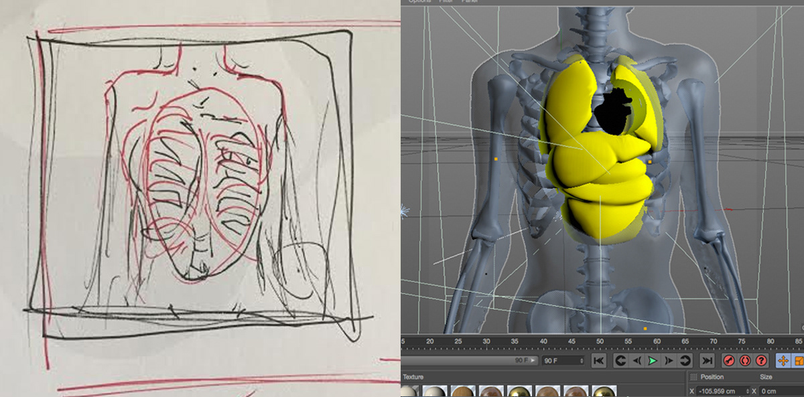Image resolution: width=804 pixels, height=397 pixels.
Task: Click the timeline preview range bar ending 90 F
Action: tap(469, 361)
